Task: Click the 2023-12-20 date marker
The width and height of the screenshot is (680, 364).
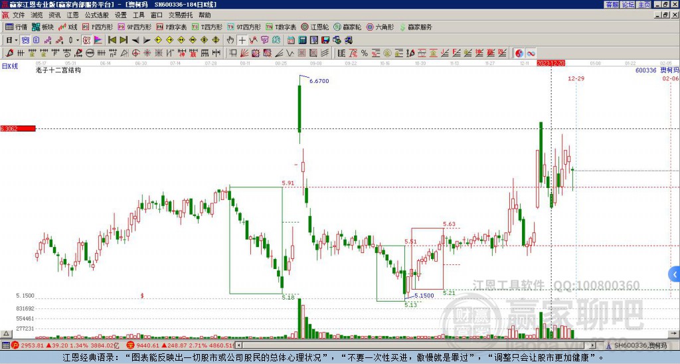Action: coord(551,63)
